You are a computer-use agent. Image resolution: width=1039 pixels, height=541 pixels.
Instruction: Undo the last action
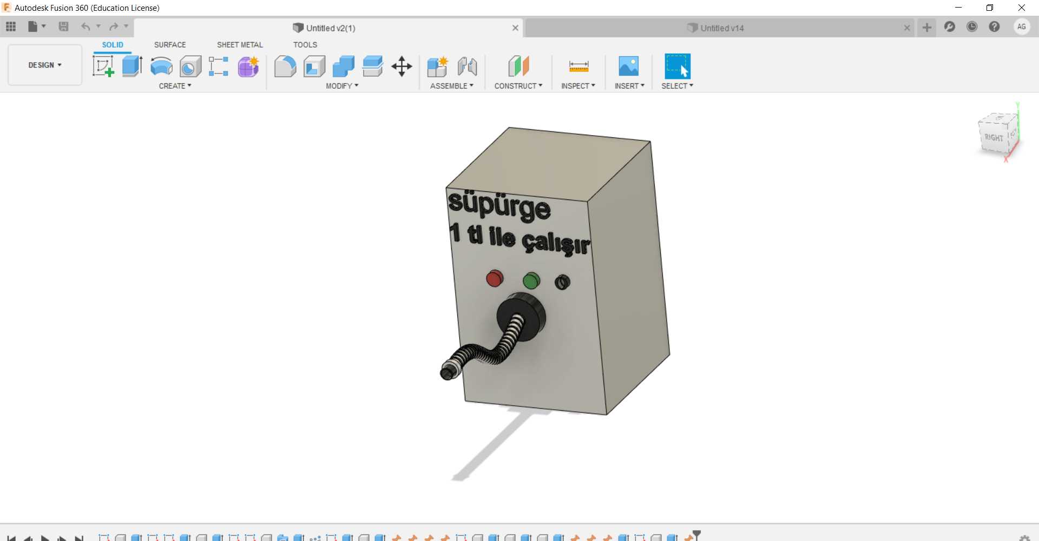[86, 26]
